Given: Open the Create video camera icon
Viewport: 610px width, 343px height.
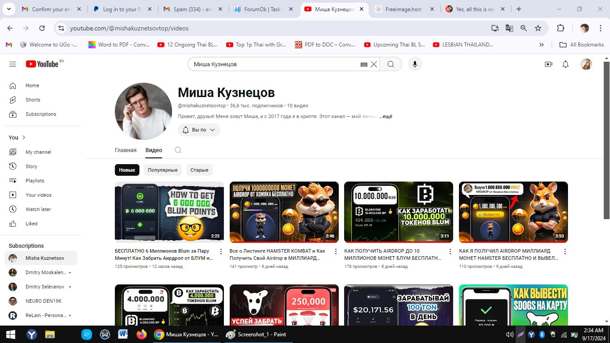Looking at the screenshot, I should point(548,64).
